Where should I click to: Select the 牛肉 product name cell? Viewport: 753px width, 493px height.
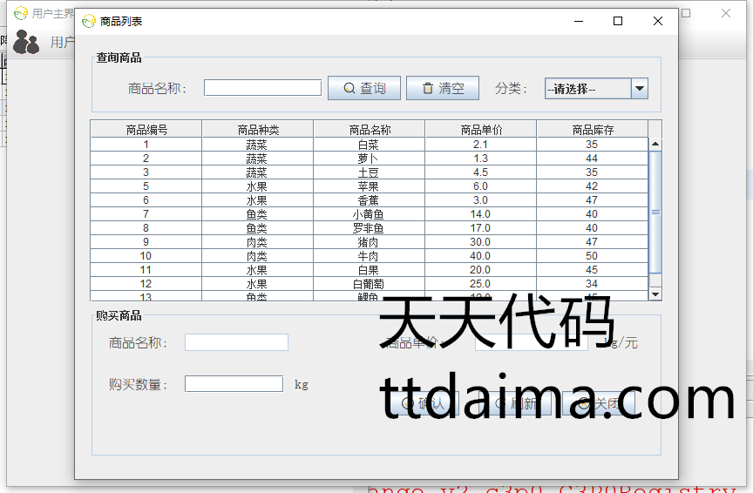pyautogui.click(x=369, y=256)
